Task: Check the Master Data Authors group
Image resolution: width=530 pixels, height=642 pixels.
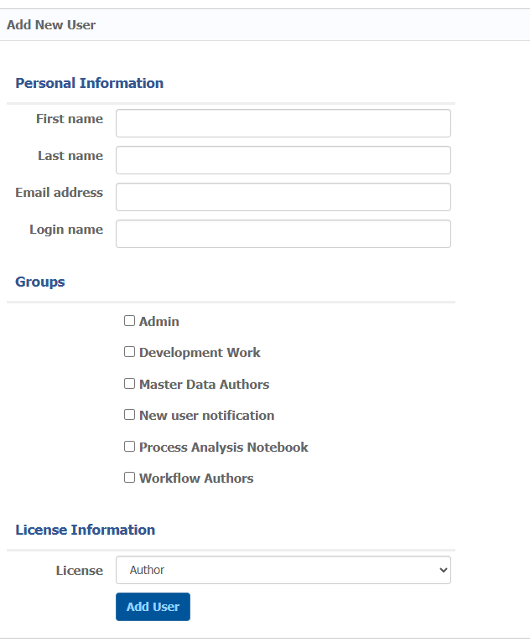Action: click(130, 384)
